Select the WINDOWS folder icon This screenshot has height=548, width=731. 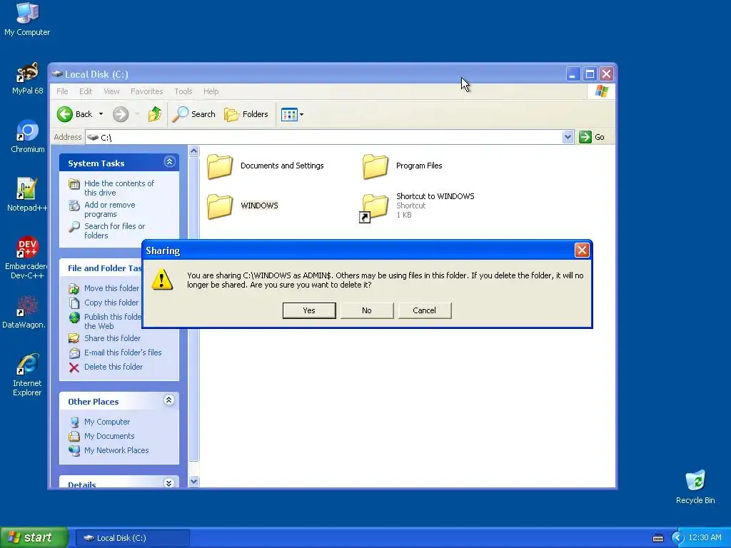[220, 206]
